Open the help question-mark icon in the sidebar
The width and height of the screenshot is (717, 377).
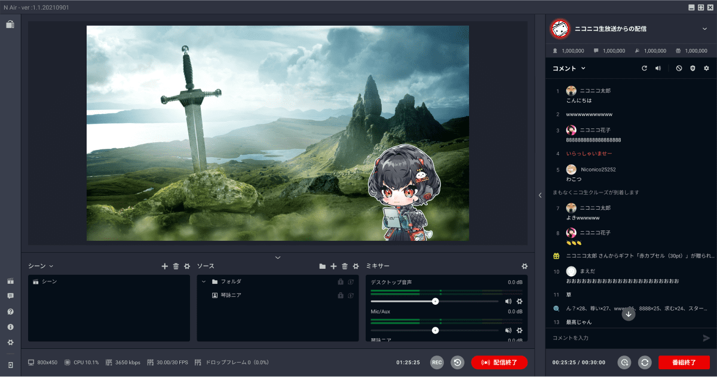click(x=10, y=312)
